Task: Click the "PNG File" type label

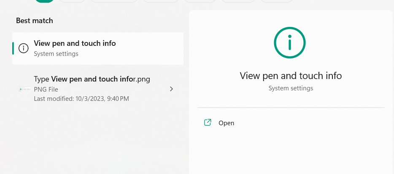Action: point(46,89)
